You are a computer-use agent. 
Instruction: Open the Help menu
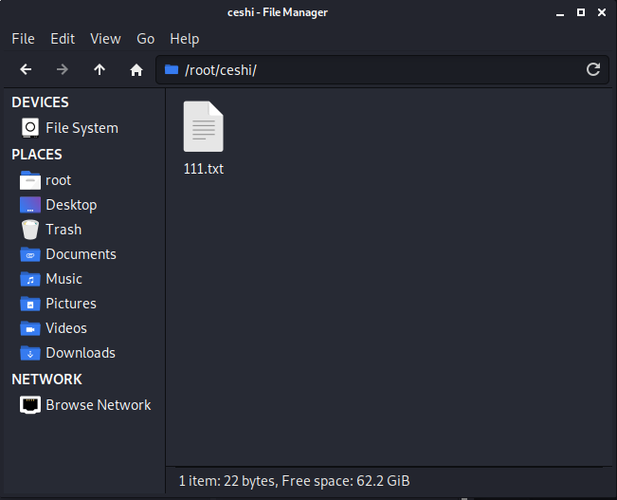click(x=184, y=39)
